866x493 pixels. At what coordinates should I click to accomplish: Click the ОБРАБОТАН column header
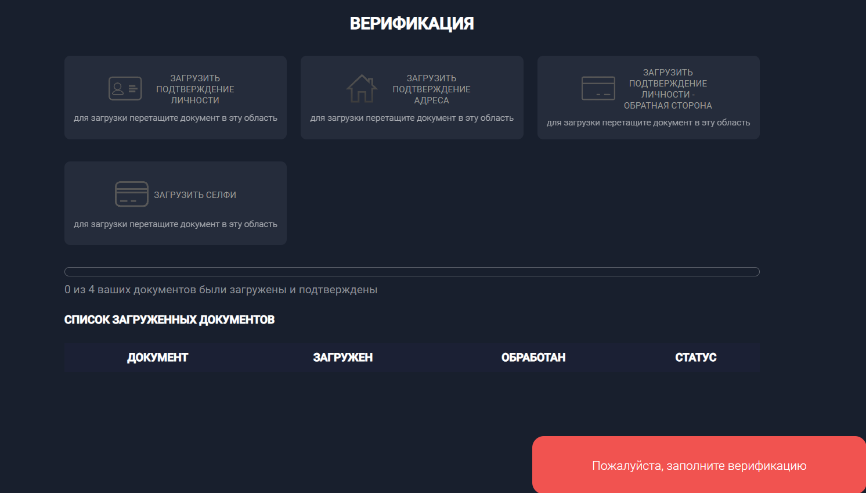click(x=533, y=358)
